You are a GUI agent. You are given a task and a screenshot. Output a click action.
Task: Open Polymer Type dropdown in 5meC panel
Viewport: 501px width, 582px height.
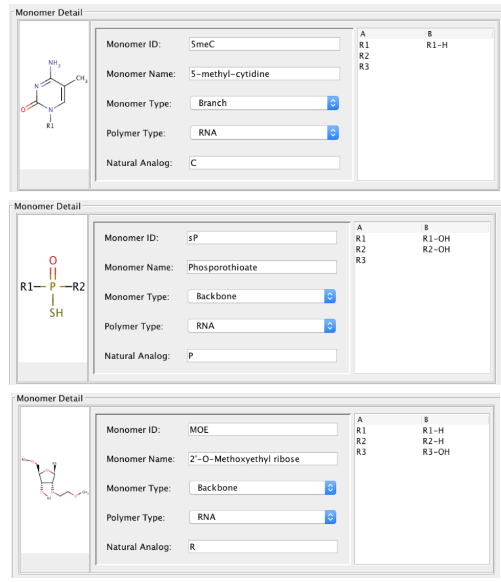click(264, 132)
